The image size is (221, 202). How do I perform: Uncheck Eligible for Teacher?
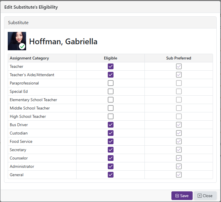click(111, 66)
